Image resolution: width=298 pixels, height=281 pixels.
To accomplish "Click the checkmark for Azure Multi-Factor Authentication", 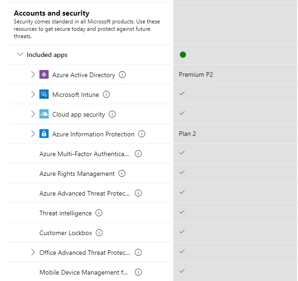I will tap(182, 152).
